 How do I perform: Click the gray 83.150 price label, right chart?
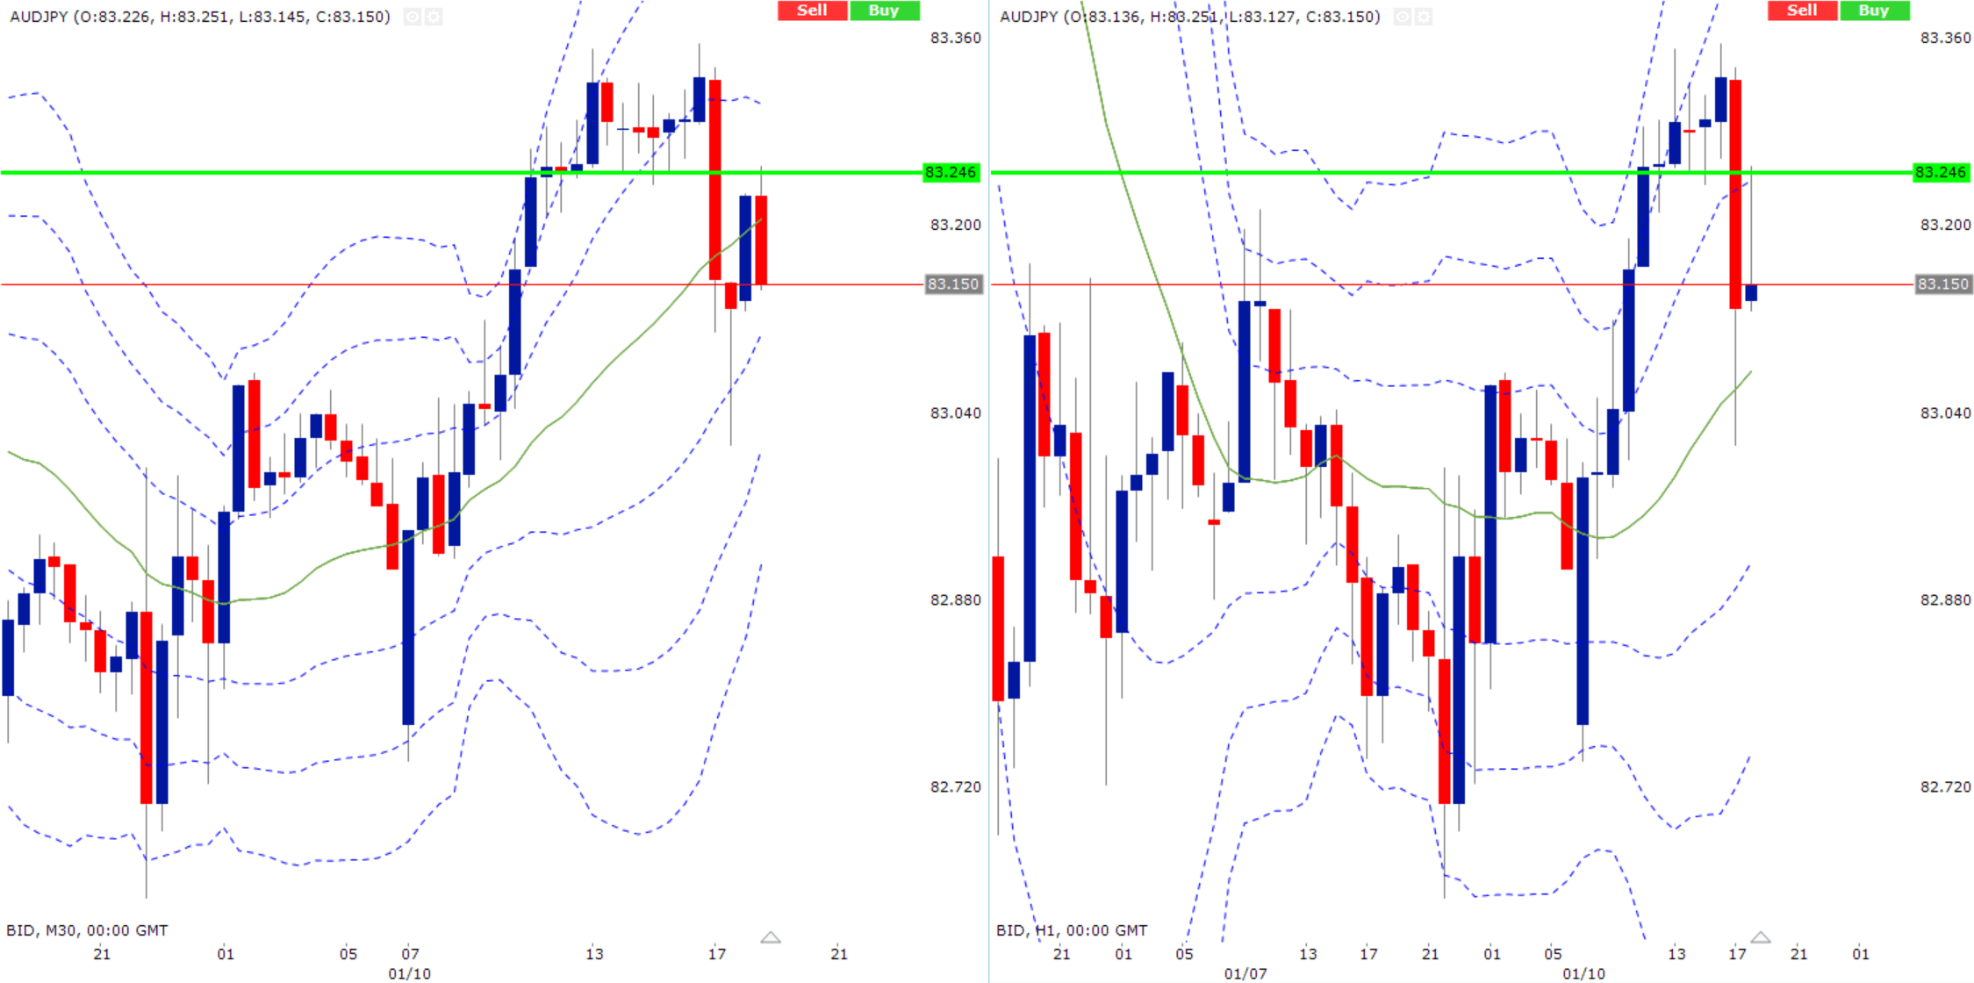point(1942,284)
